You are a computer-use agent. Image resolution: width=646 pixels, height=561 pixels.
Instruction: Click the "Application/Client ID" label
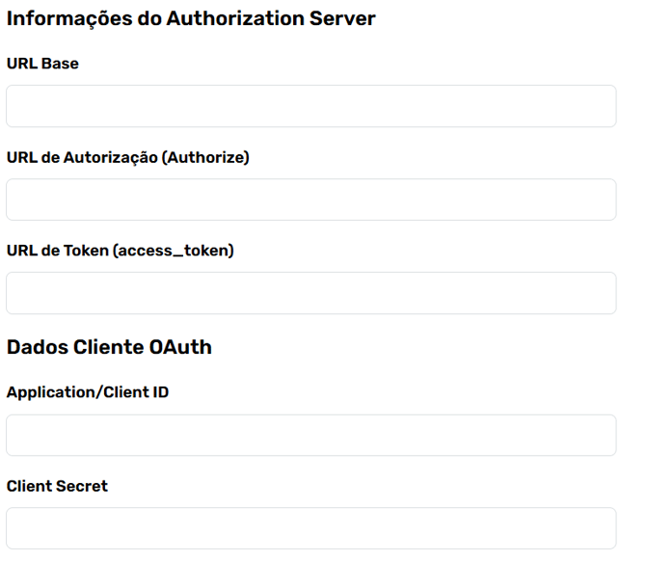88,392
